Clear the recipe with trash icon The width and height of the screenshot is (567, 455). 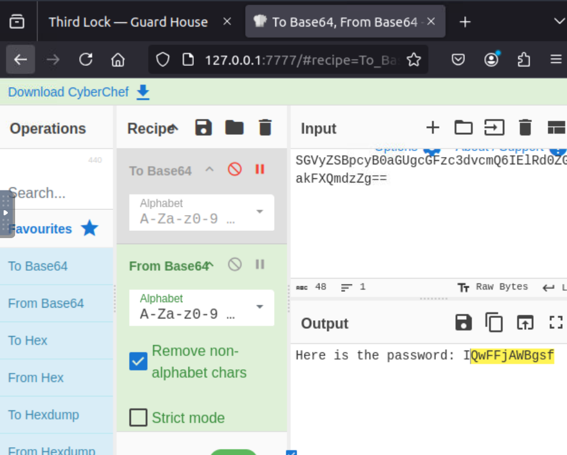pos(265,127)
